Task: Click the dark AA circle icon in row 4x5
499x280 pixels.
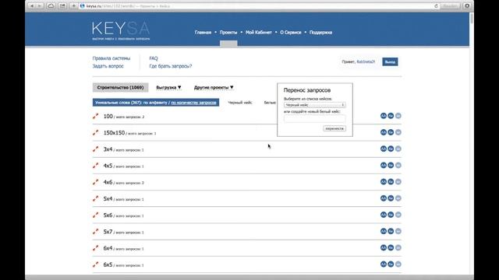Action: pos(384,166)
